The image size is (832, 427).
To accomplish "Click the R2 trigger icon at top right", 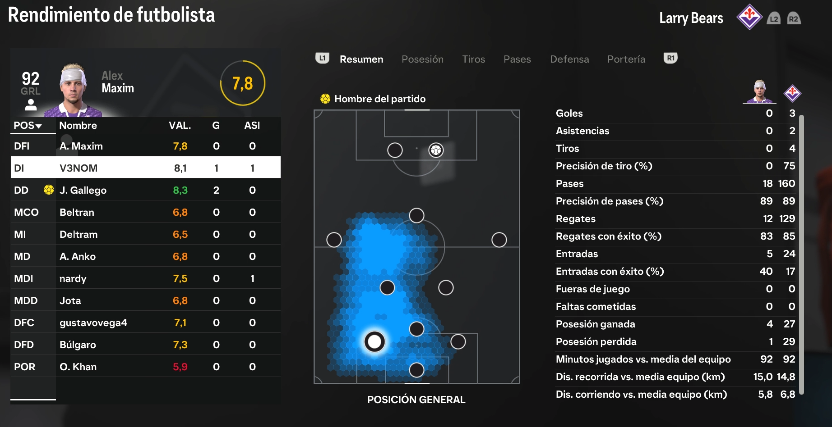I will click(794, 18).
